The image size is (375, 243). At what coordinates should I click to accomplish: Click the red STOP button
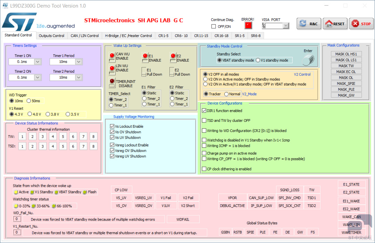click(361, 24)
